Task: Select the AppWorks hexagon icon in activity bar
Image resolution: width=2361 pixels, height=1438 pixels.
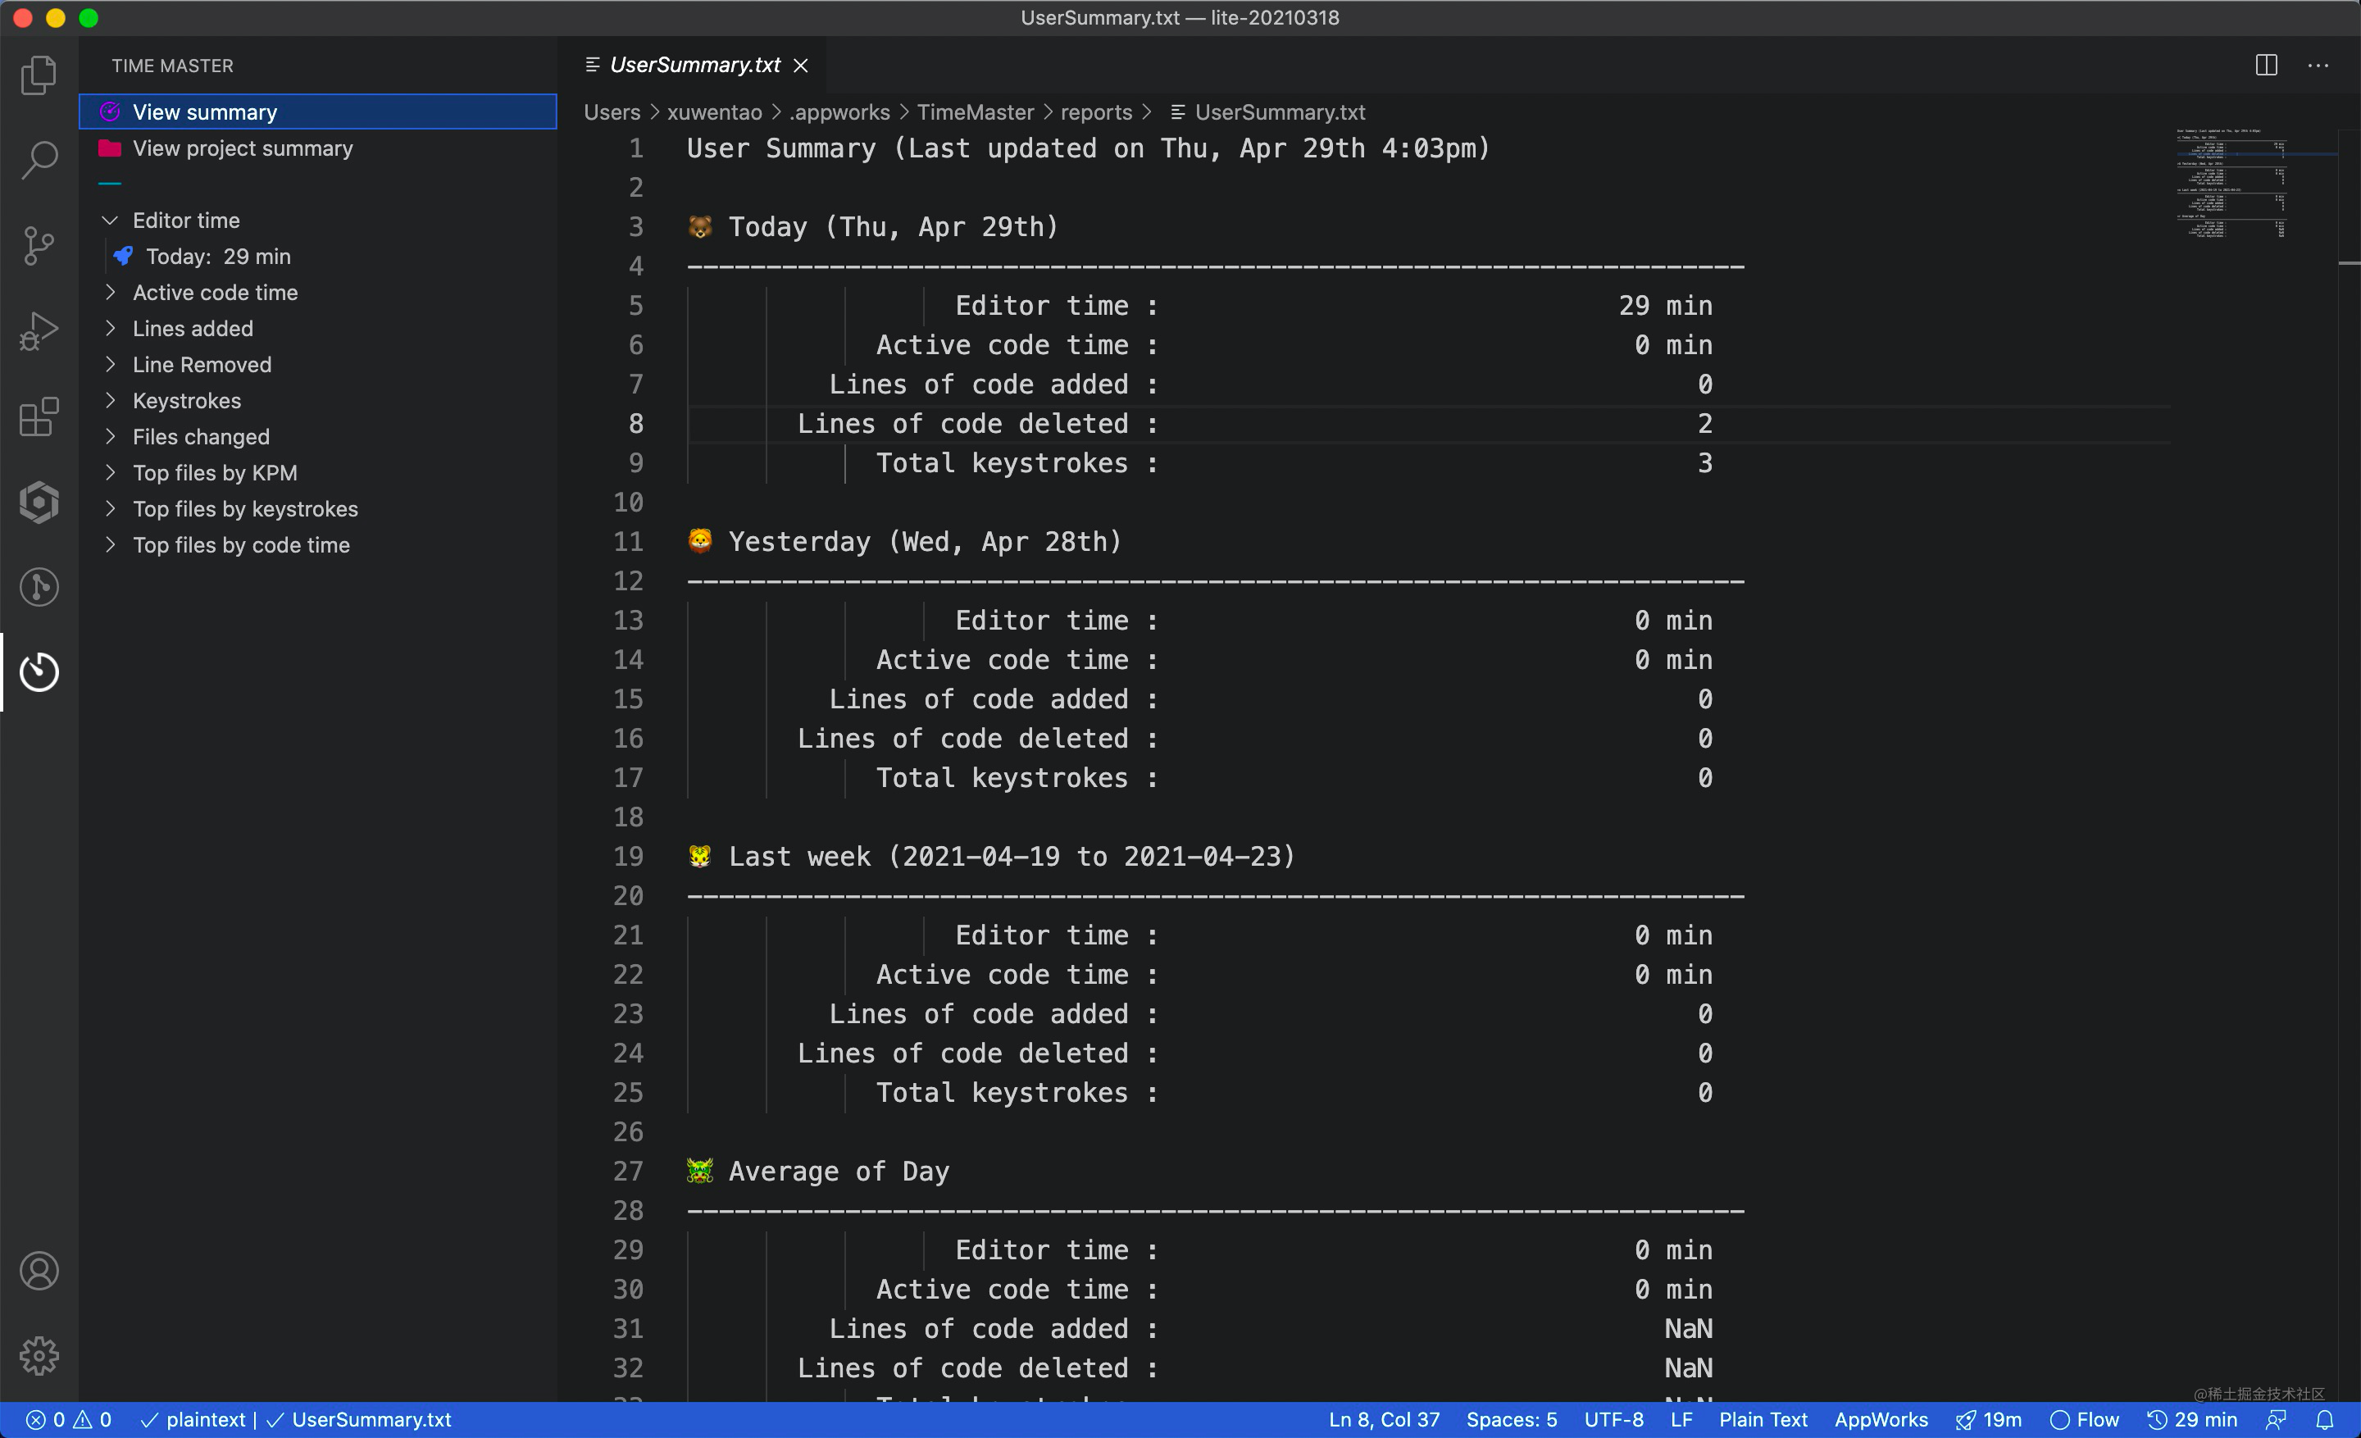Action: tap(39, 501)
